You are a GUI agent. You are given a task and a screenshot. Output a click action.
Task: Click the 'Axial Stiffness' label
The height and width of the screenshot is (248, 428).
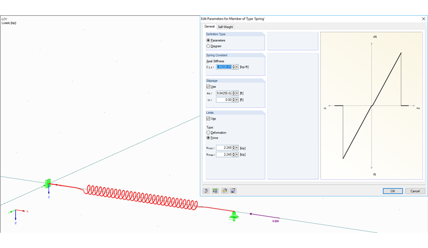pyautogui.click(x=215, y=61)
